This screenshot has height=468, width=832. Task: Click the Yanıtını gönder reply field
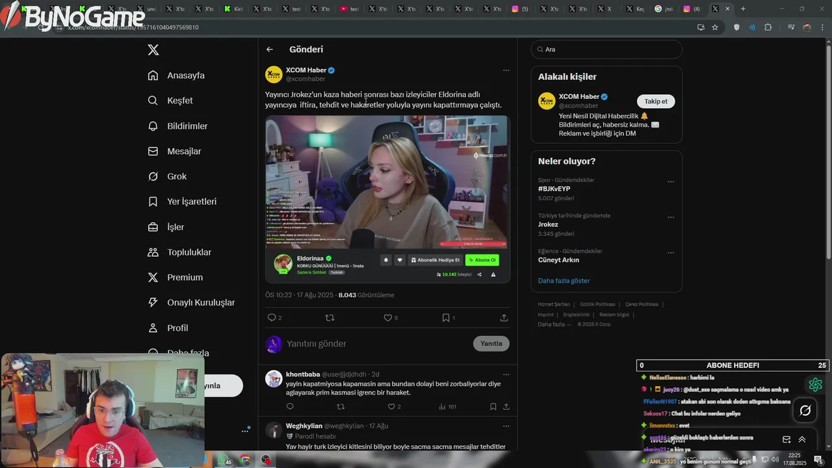[377, 344]
